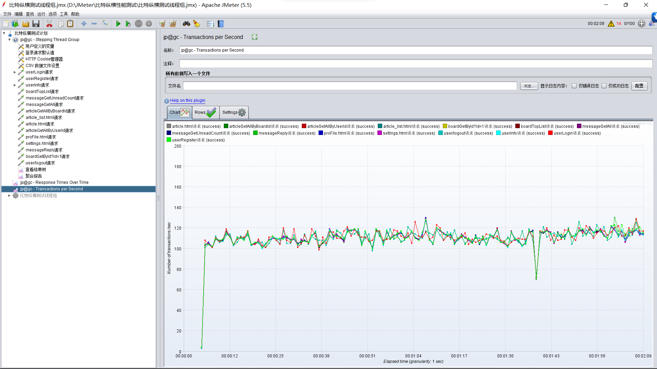
Task: Click the Clear All broom icon
Action: [x=173, y=24]
